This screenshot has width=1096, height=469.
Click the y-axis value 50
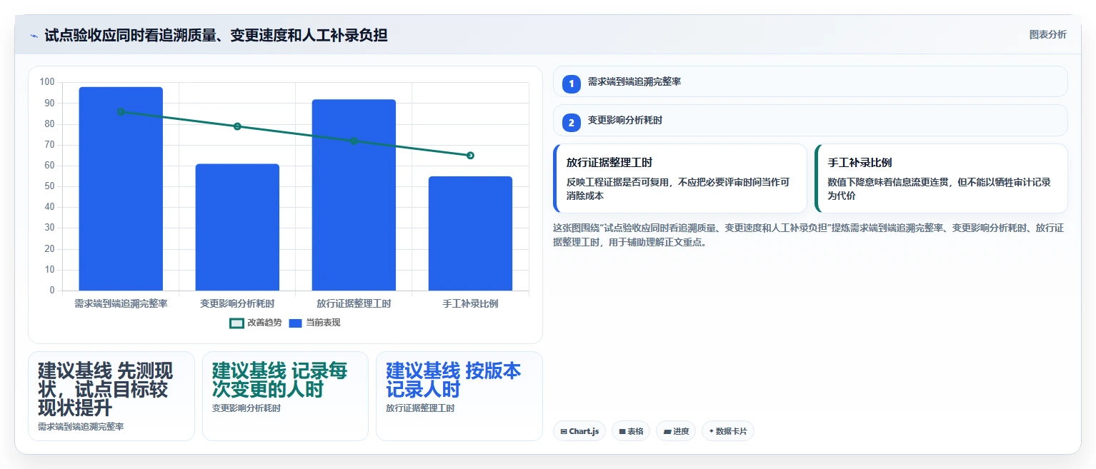coord(49,186)
